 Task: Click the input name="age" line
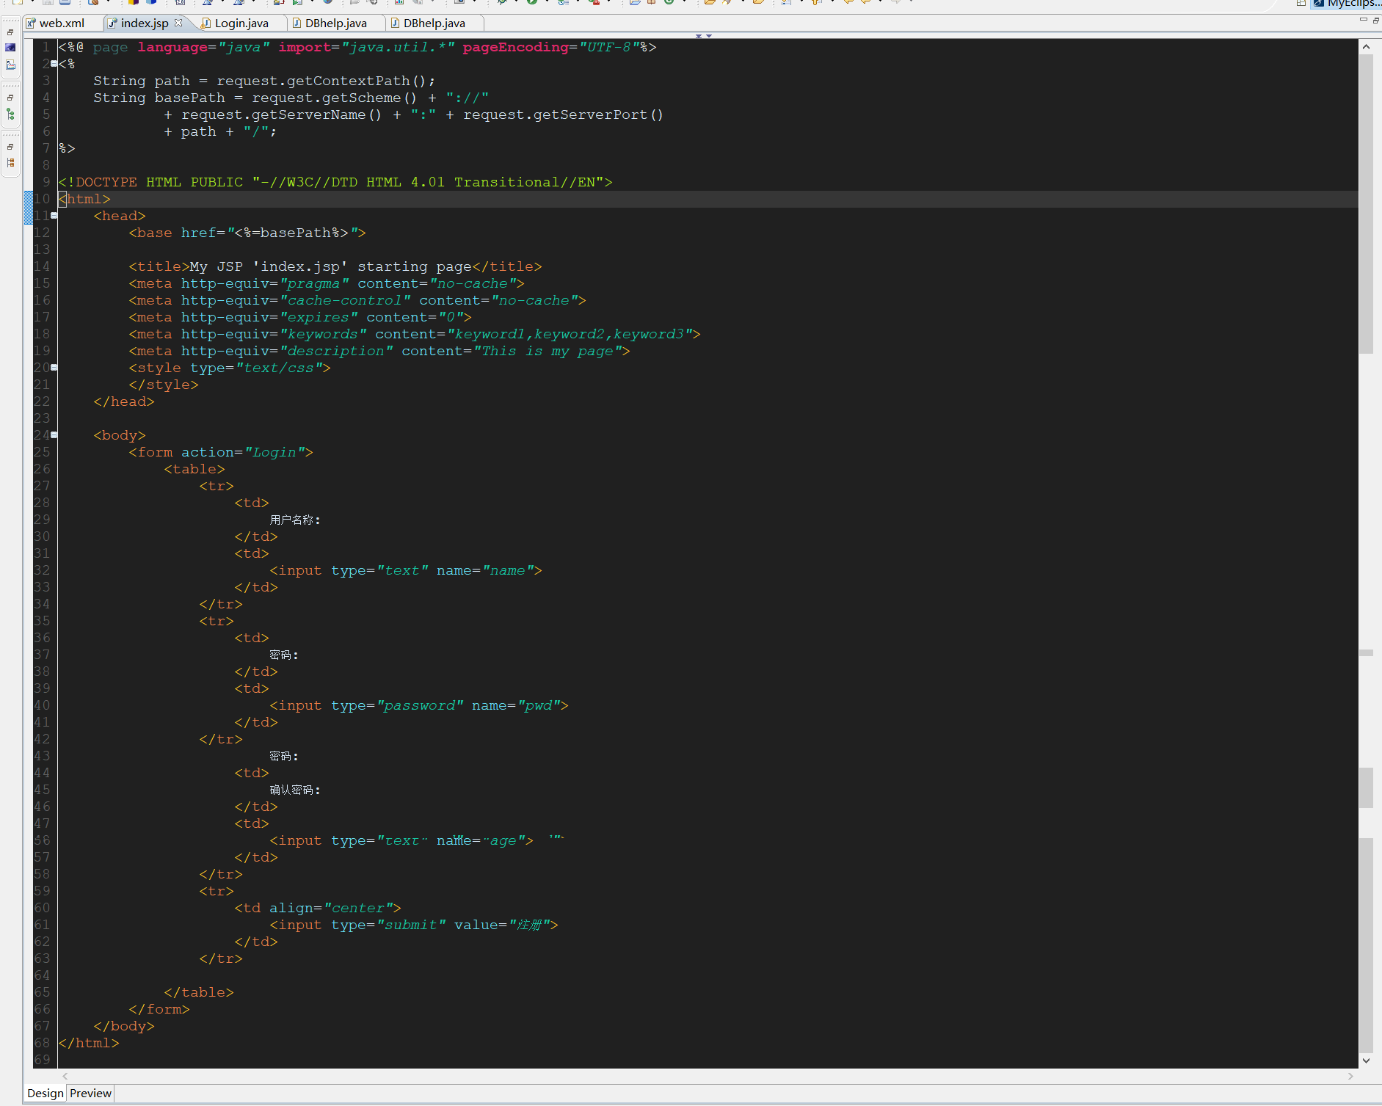click(x=401, y=840)
